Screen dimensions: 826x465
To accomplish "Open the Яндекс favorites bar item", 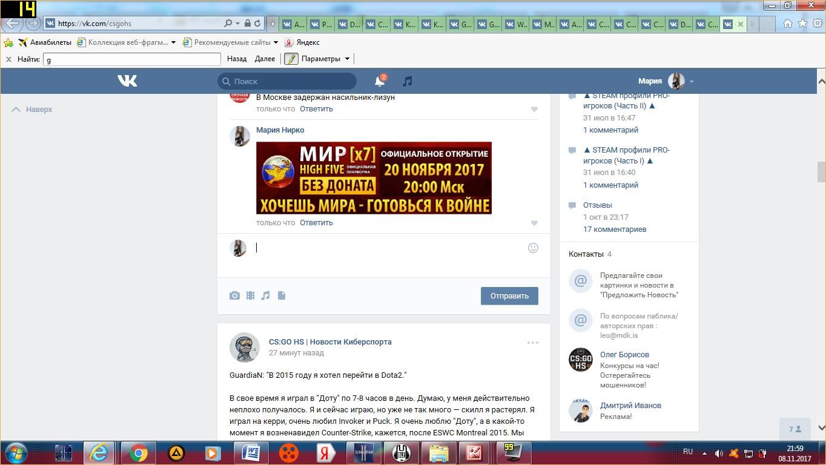I will [302, 42].
